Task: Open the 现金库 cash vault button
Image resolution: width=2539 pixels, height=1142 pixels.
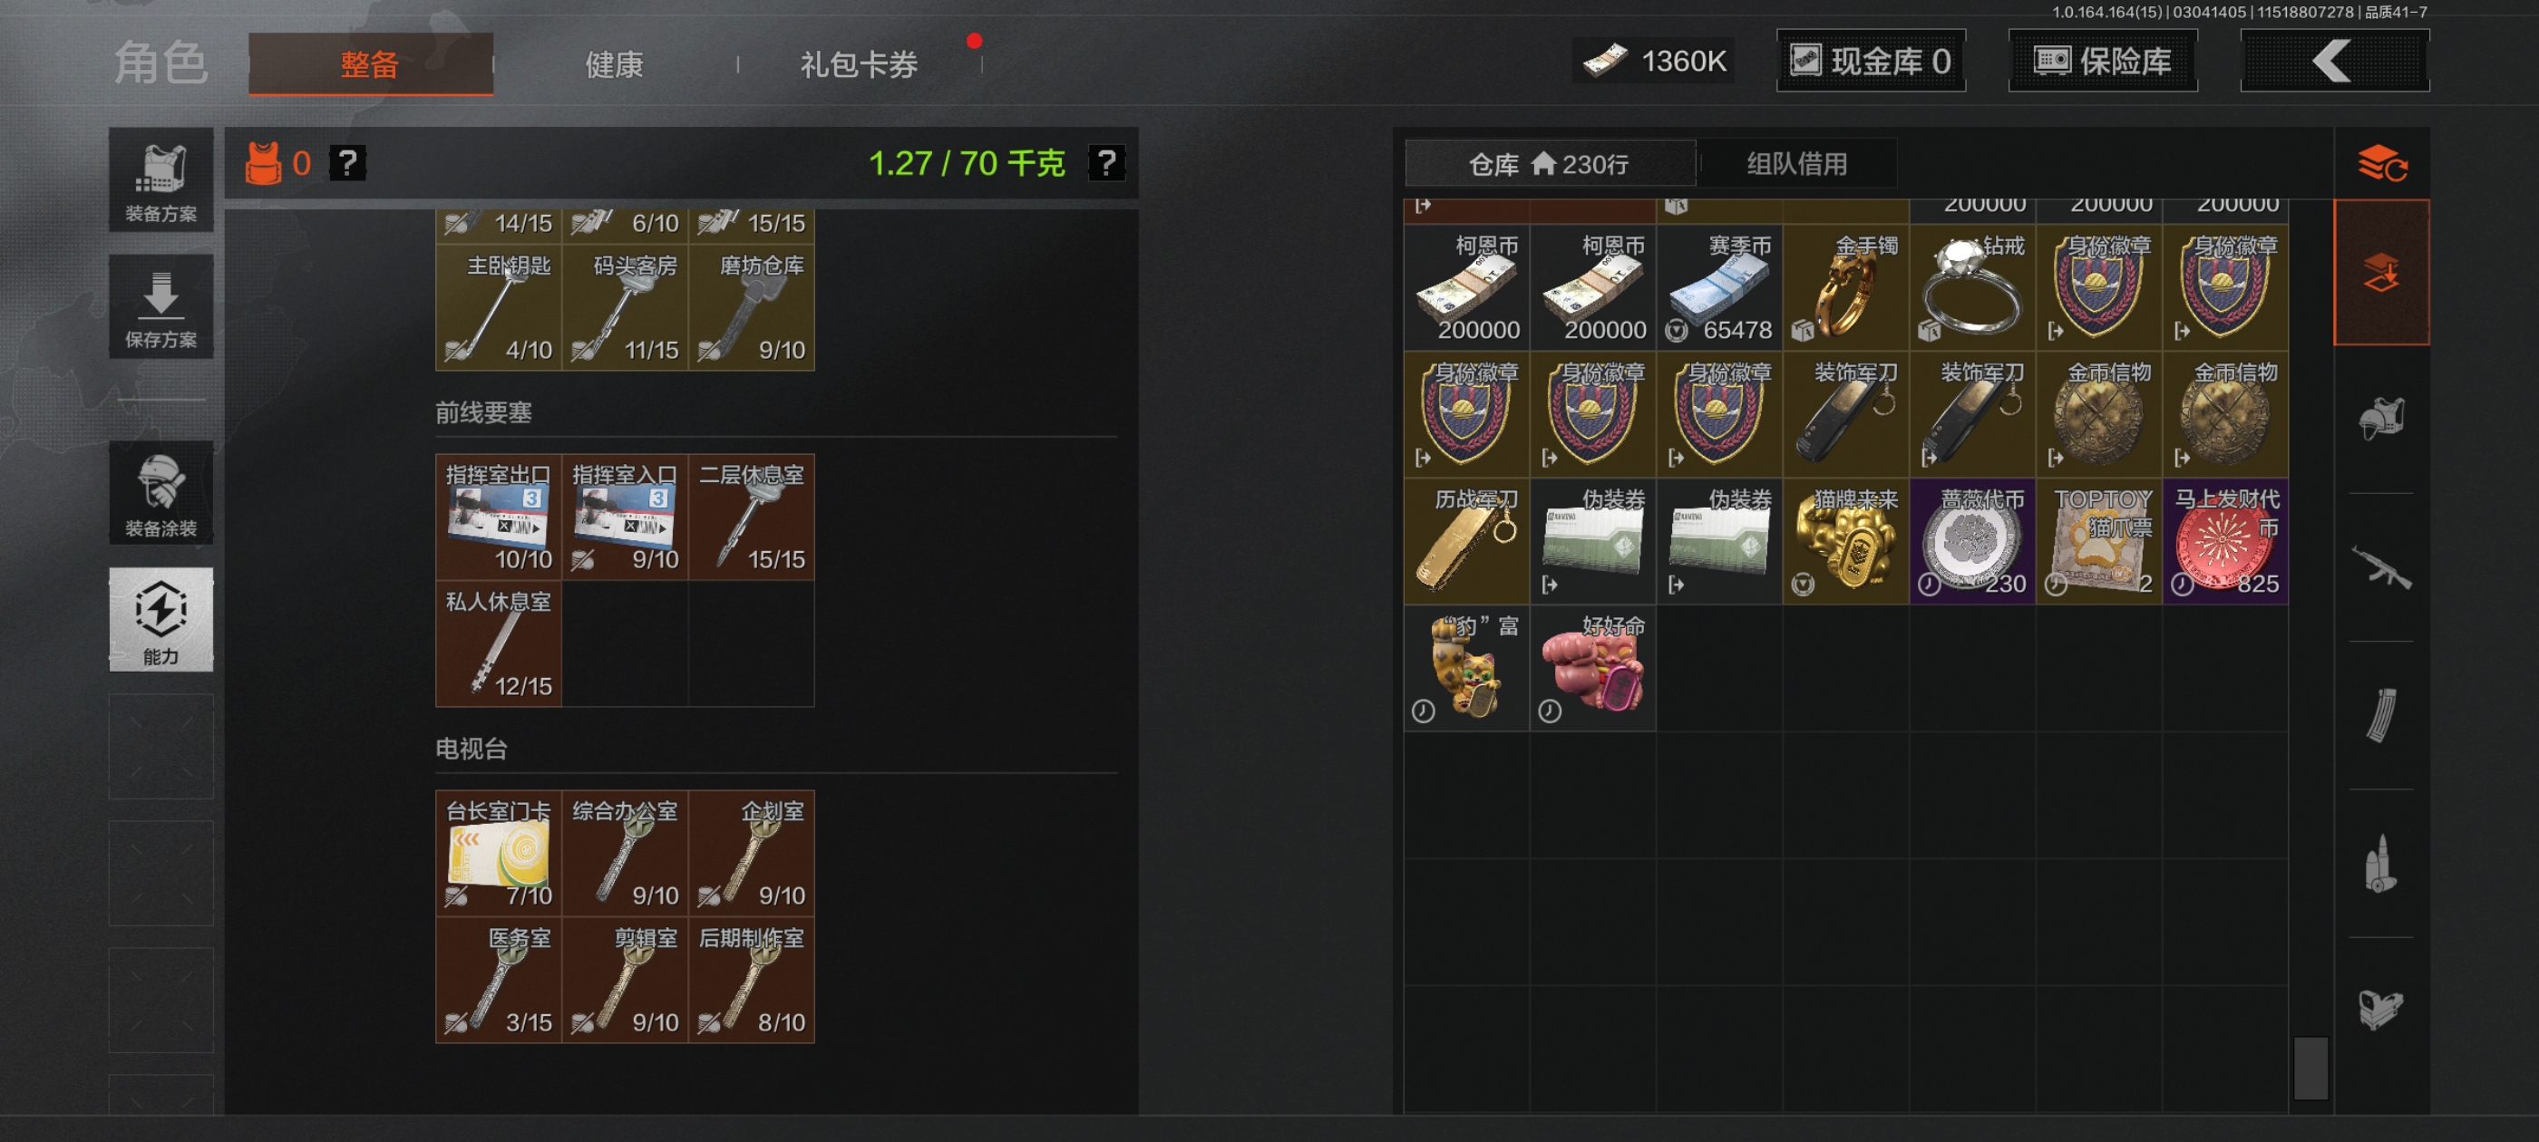Action: click(1870, 61)
